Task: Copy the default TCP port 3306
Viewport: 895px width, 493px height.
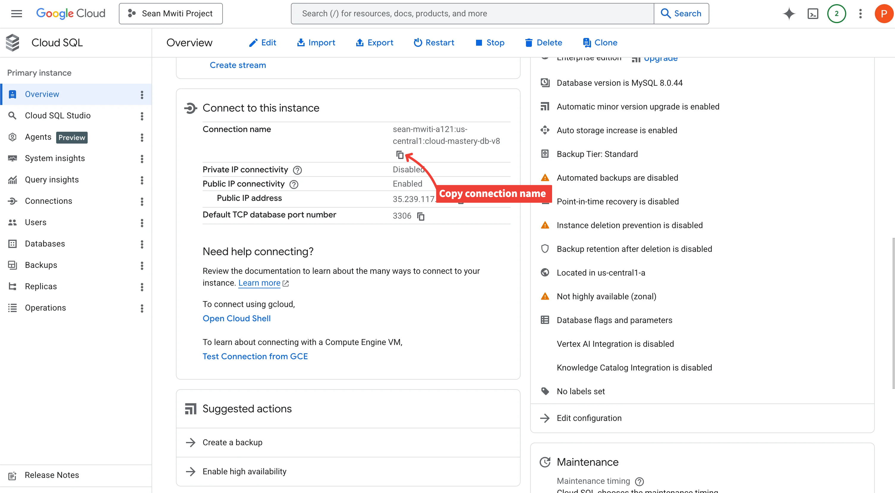Action: [421, 216]
